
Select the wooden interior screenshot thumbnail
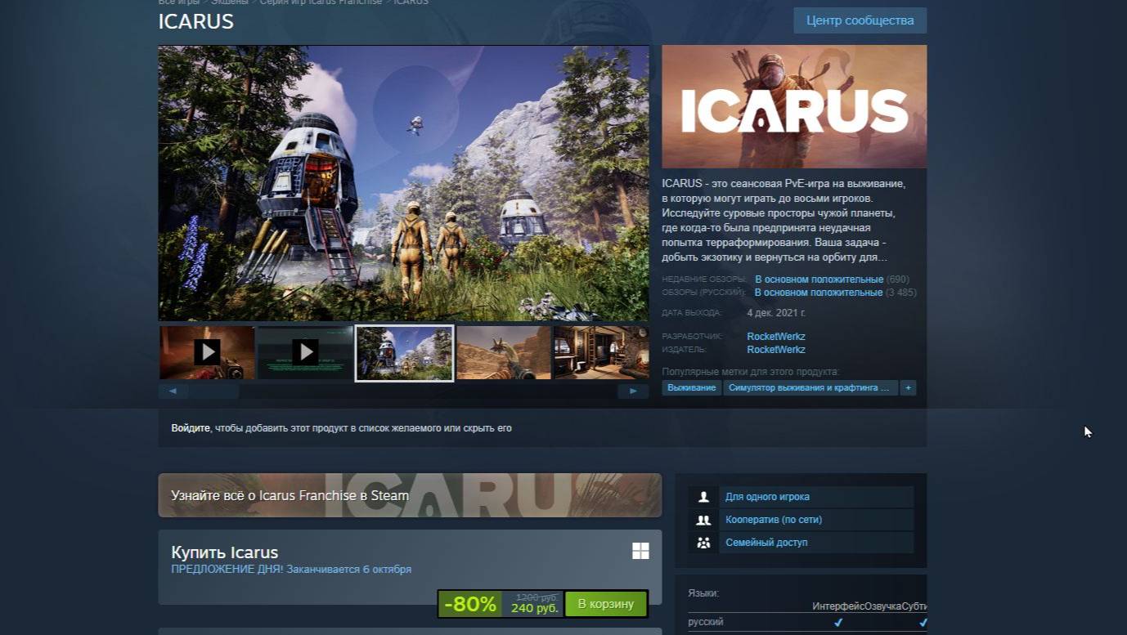[x=602, y=352]
